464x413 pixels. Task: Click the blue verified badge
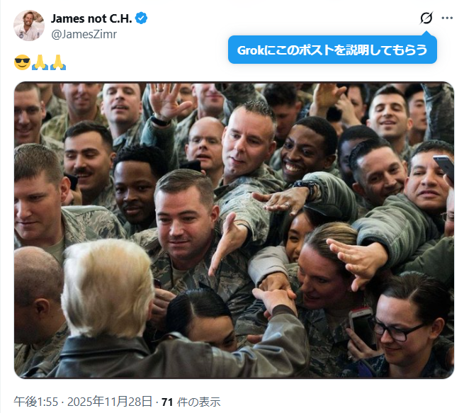pos(141,18)
